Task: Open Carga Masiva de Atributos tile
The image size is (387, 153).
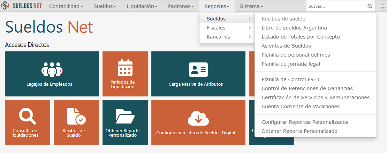Action: [x=198, y=74]
